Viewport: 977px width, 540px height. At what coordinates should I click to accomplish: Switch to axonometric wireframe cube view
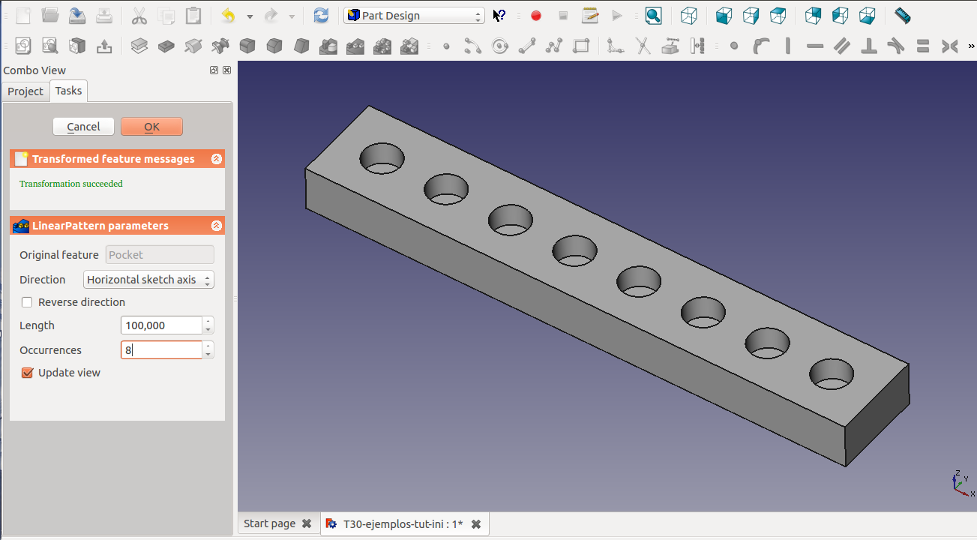pos(688,15)
